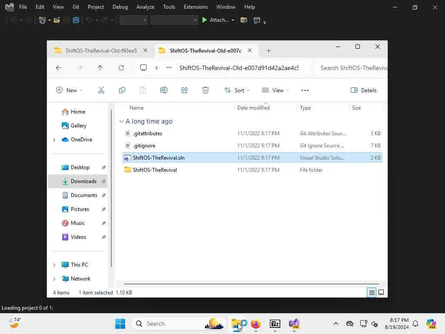
Task: Switch to details list view layout
Action: (372, 292)
